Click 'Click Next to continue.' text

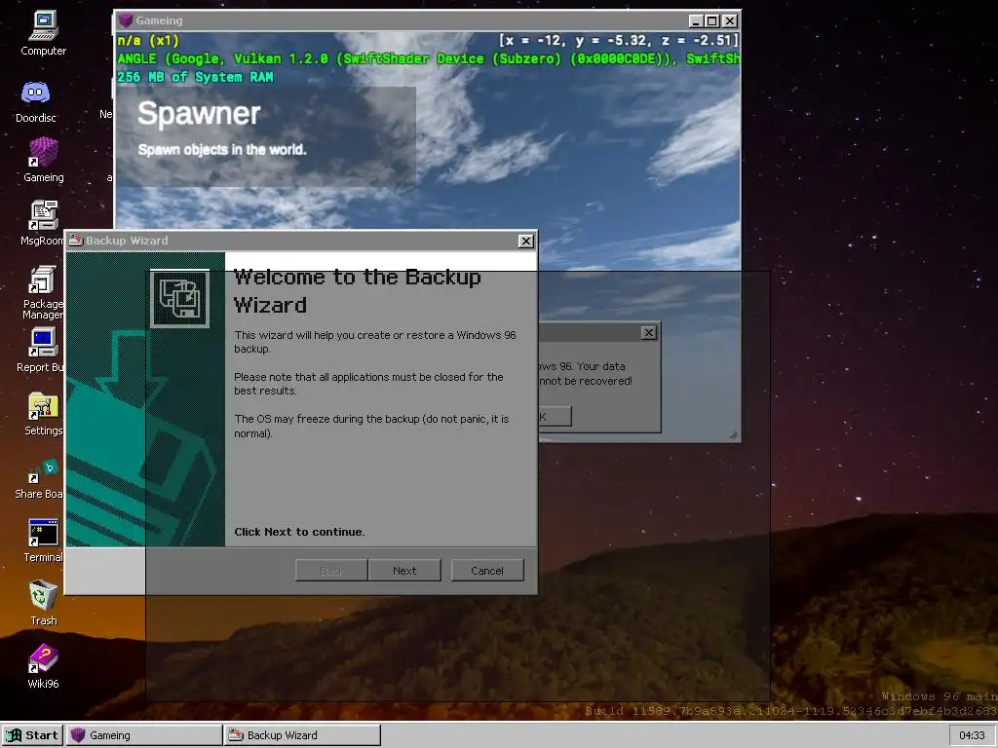299,532
